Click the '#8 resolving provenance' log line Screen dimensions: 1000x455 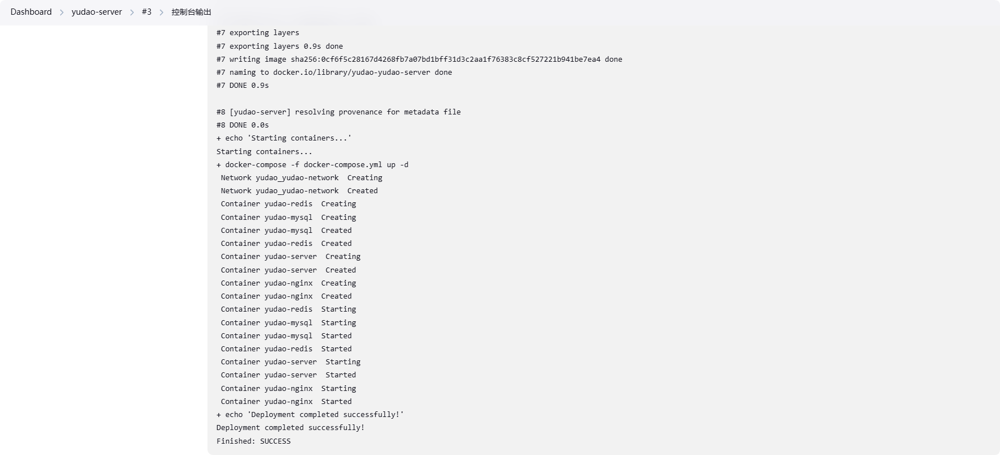338,112
